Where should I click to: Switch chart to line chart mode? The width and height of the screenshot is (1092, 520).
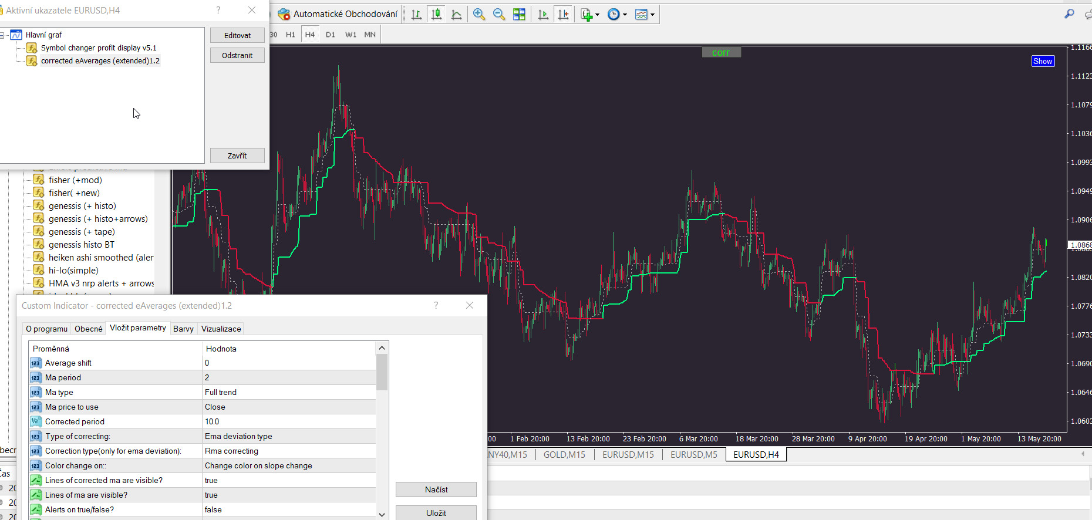[x=456, y=15]
